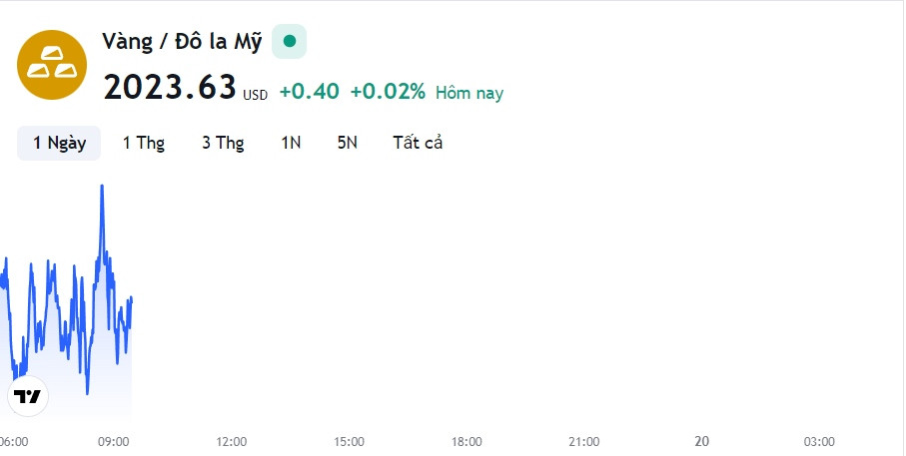Click the +0.40 price change figure
This screenshot has width=906, height=456.
click(309, 91)
